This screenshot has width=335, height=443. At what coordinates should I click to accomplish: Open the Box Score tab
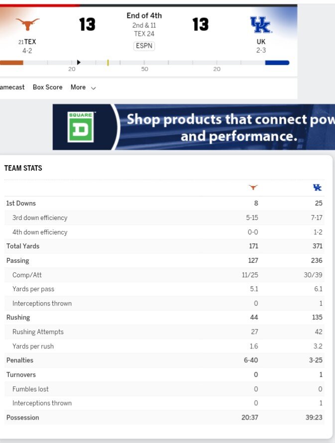[48, 87]
